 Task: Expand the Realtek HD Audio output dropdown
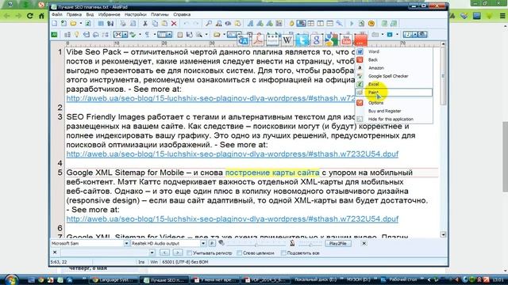click(203, 244)
